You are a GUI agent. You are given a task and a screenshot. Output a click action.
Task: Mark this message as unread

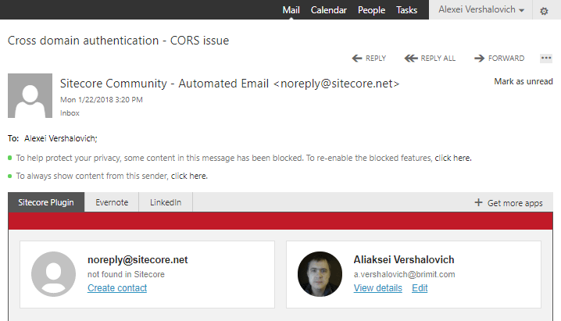point(523,81)
